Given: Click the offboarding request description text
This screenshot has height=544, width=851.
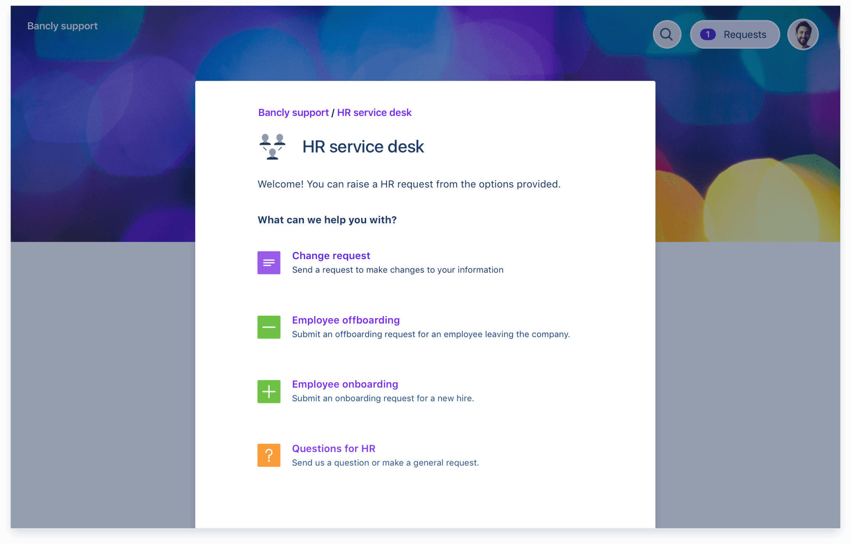Looking at the screenshot, I should click(431, 334).
